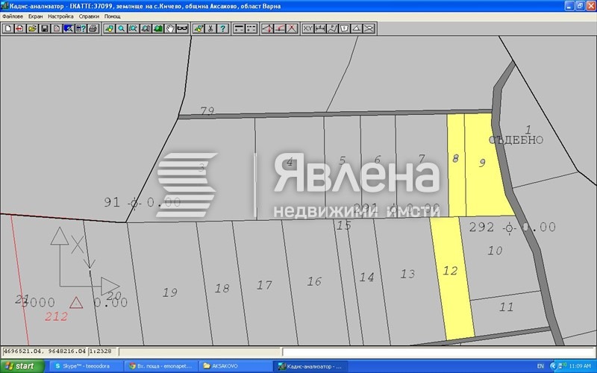
Task: Open the Файлове menu
Action: coord(13,16)
